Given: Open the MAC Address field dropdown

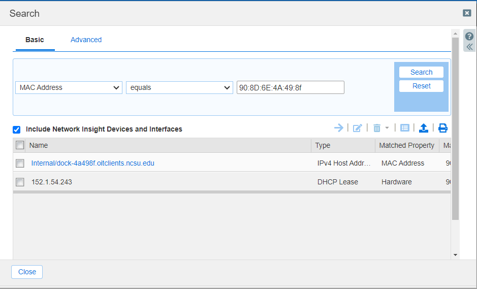Looking at the screenshot, I should 69,88.
